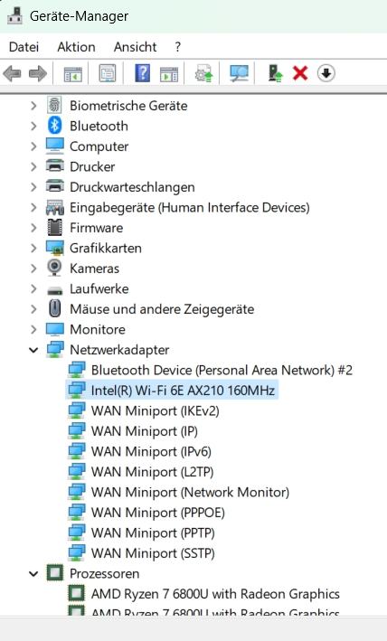Select Intel(R) Wi-Fi 6E AX210 160MHz adapter

(x=172, y=391)
